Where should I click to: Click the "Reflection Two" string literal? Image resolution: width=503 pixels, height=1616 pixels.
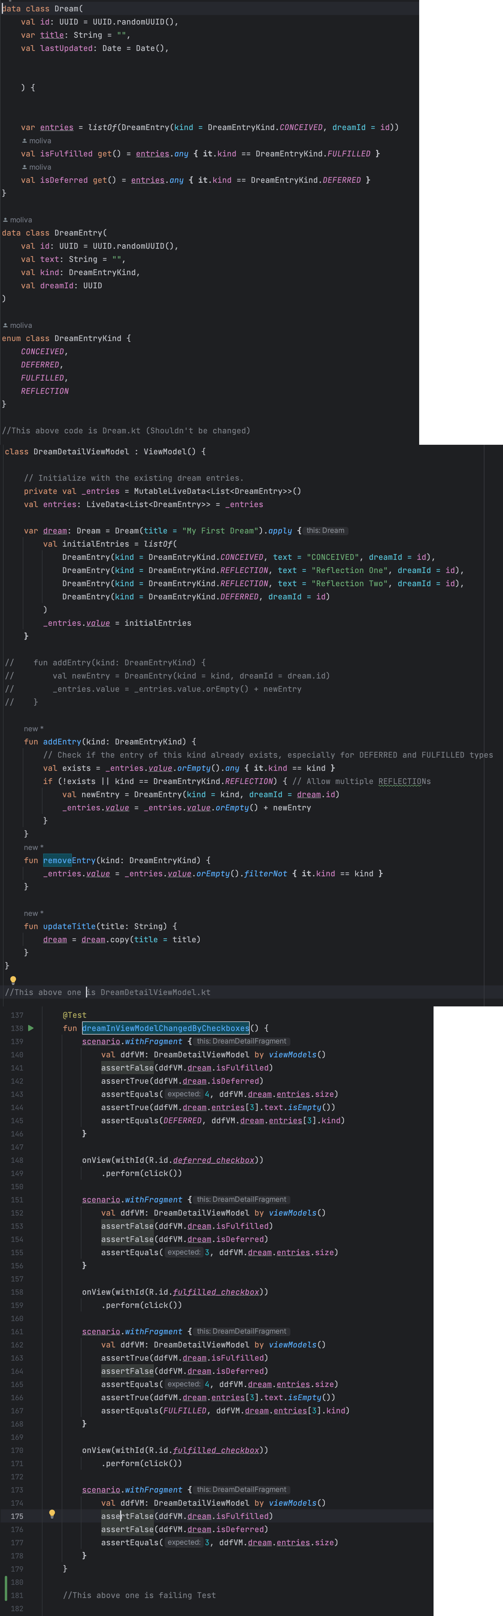point(349,584)
